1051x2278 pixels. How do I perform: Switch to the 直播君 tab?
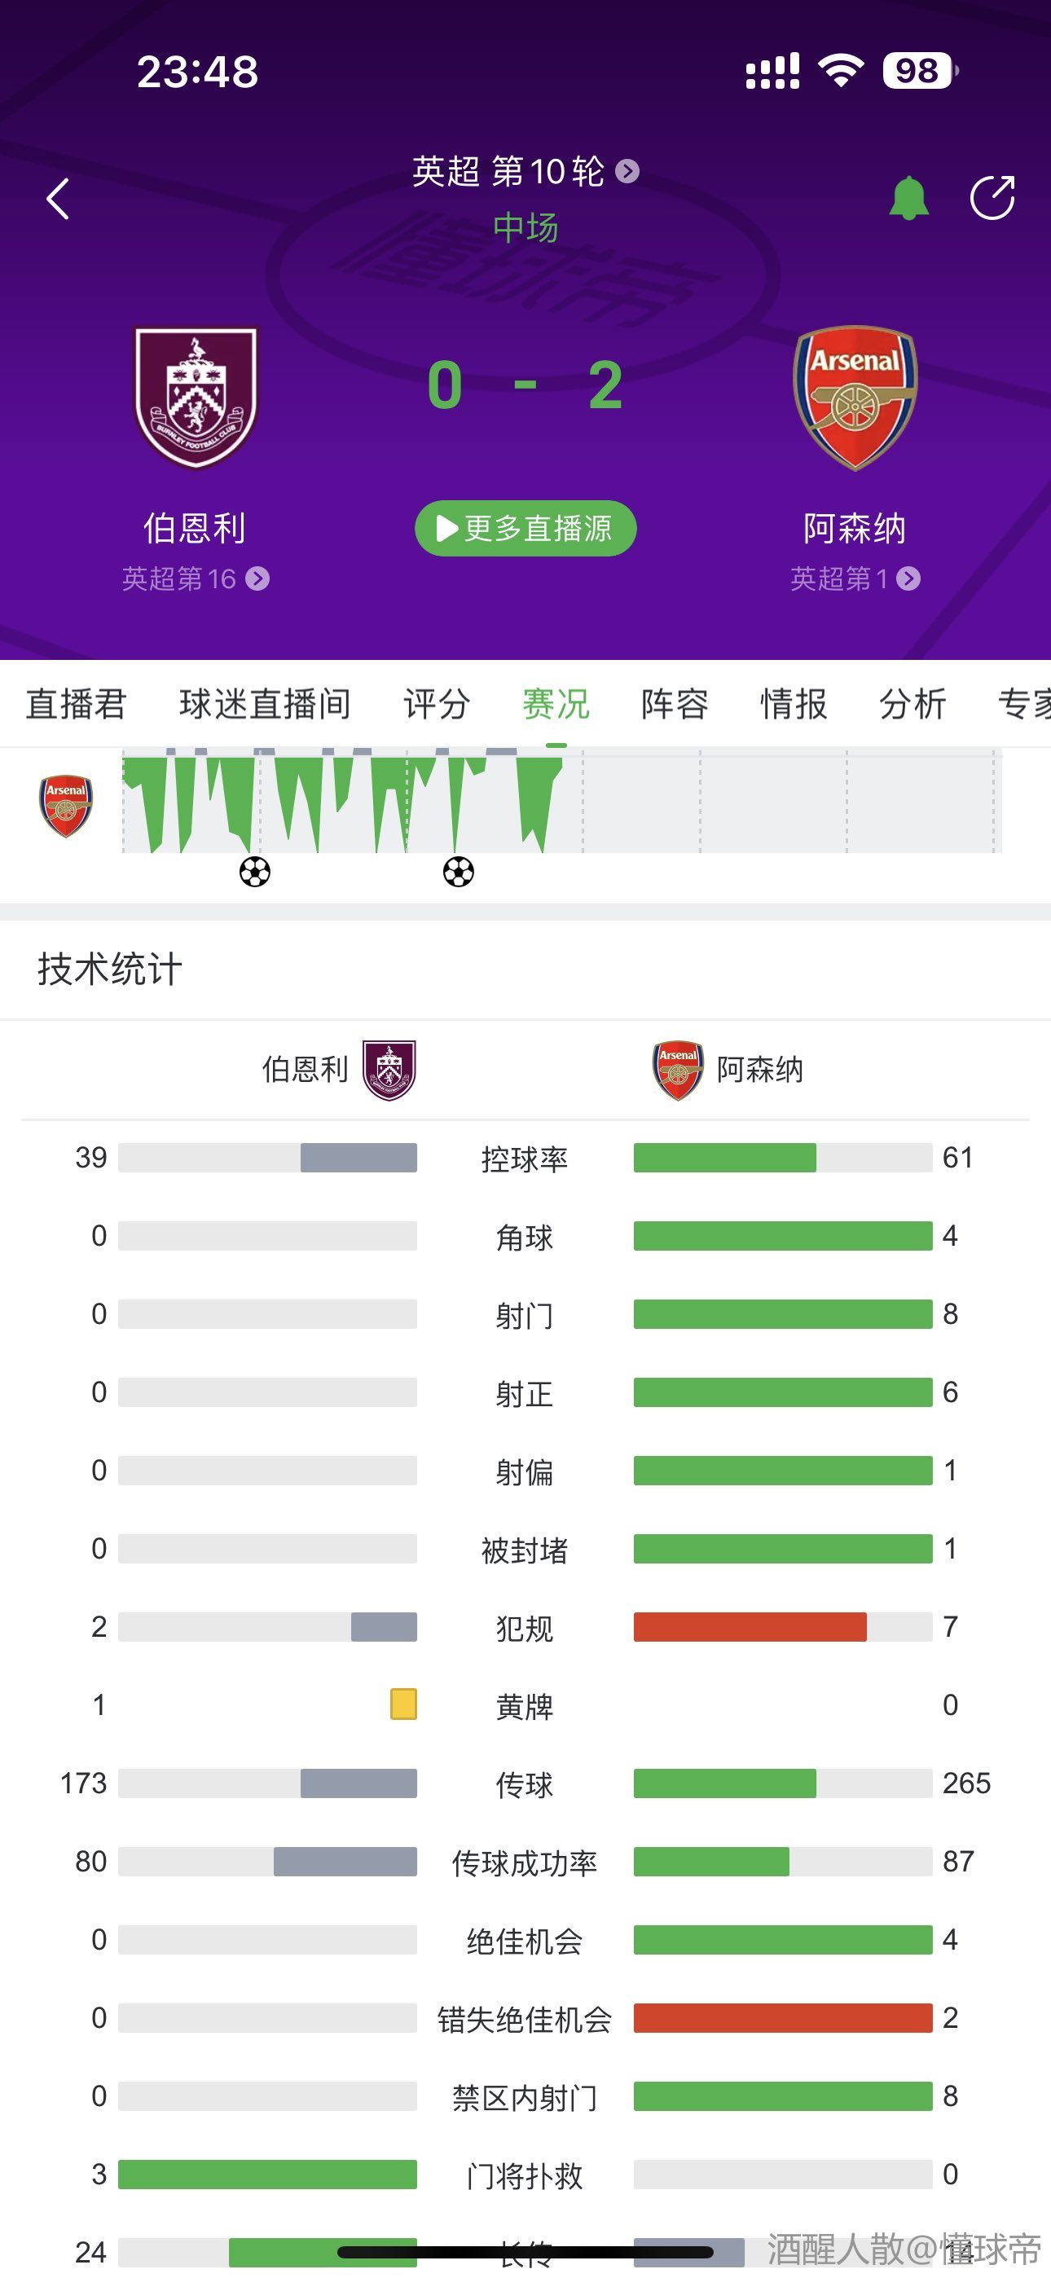(76, 704)
